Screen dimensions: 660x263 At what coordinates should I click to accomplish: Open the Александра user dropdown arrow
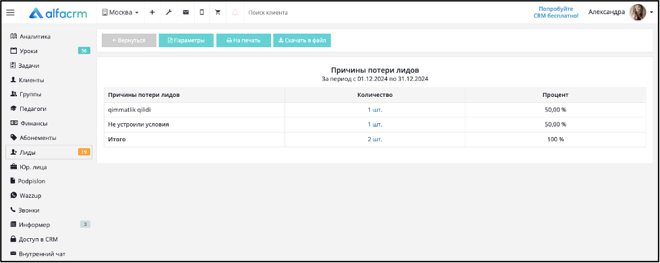pyautogui.click(x=652, y=13)
